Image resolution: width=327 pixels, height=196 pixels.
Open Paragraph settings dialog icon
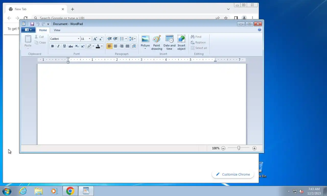pos(134,46)
